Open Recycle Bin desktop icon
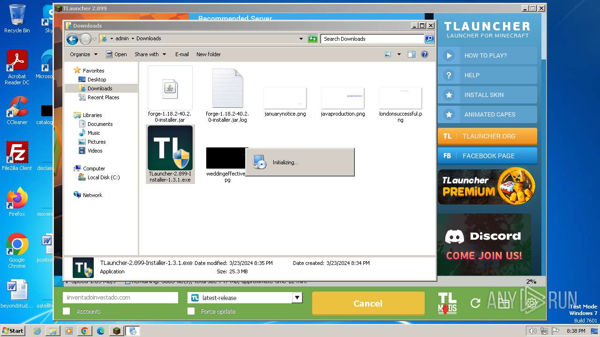Viewport: 600px width, 337px height. pyautogui.click(x=17, y=19)
